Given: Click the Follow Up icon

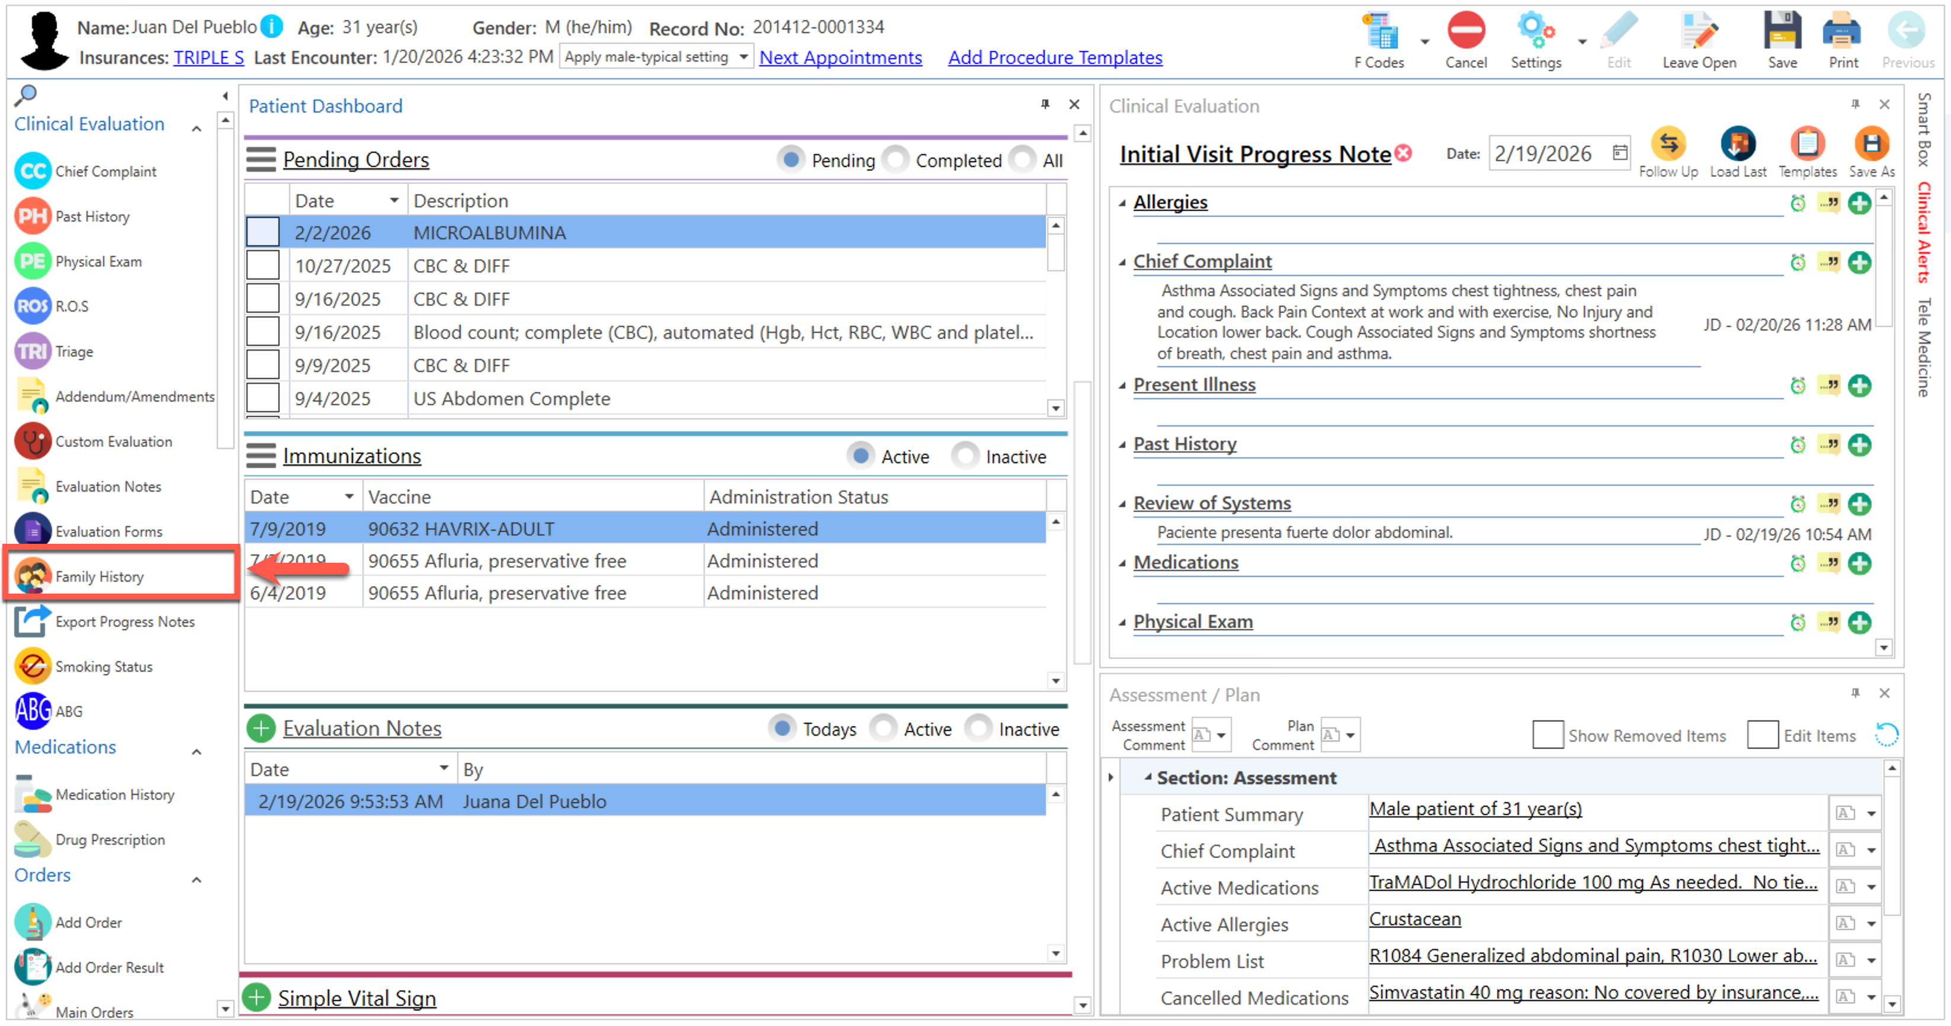Looking at the screenshot, I should (x=1668, y=145).
